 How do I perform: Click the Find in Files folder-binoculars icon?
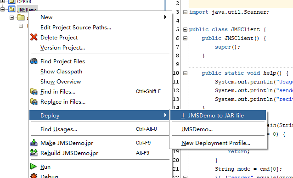34,91
